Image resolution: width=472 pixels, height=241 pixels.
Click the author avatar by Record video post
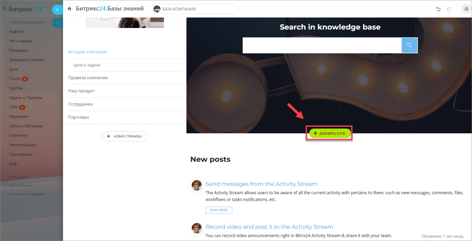pyautogui.click(x=197, y=228)
